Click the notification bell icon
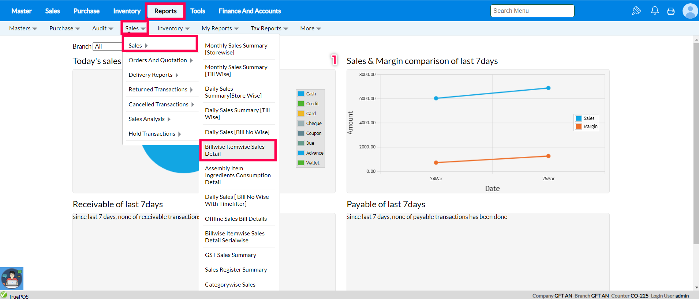699x299 pixels. pyautogui.click(x=655, y=11)
